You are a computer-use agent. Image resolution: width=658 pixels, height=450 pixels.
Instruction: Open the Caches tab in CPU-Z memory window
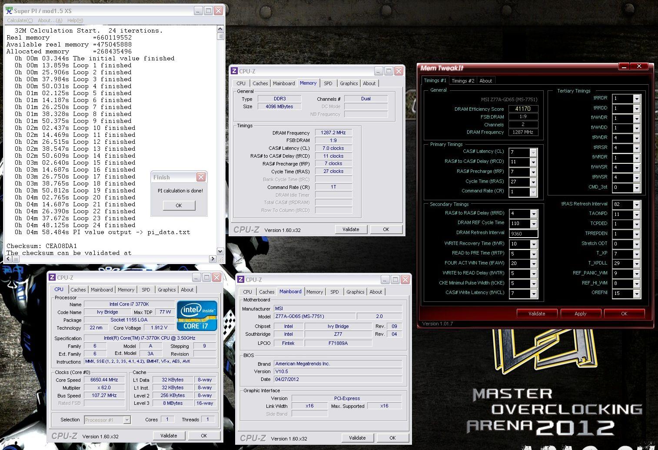(x=260, y=83)
